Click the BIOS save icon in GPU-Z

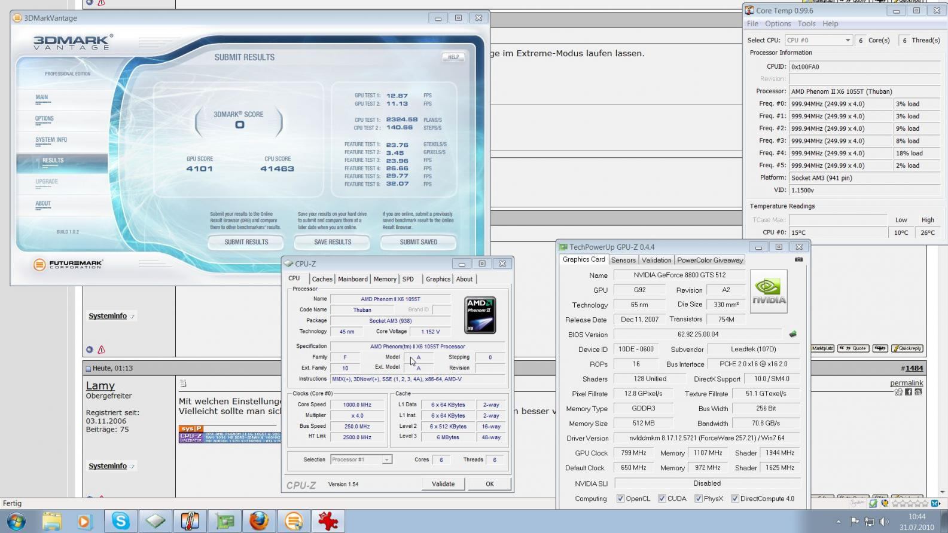coord(793,334)
